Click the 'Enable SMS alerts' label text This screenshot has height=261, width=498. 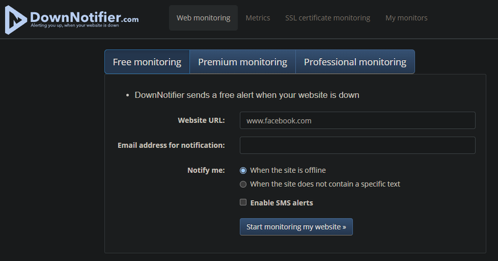click(281, 203)
